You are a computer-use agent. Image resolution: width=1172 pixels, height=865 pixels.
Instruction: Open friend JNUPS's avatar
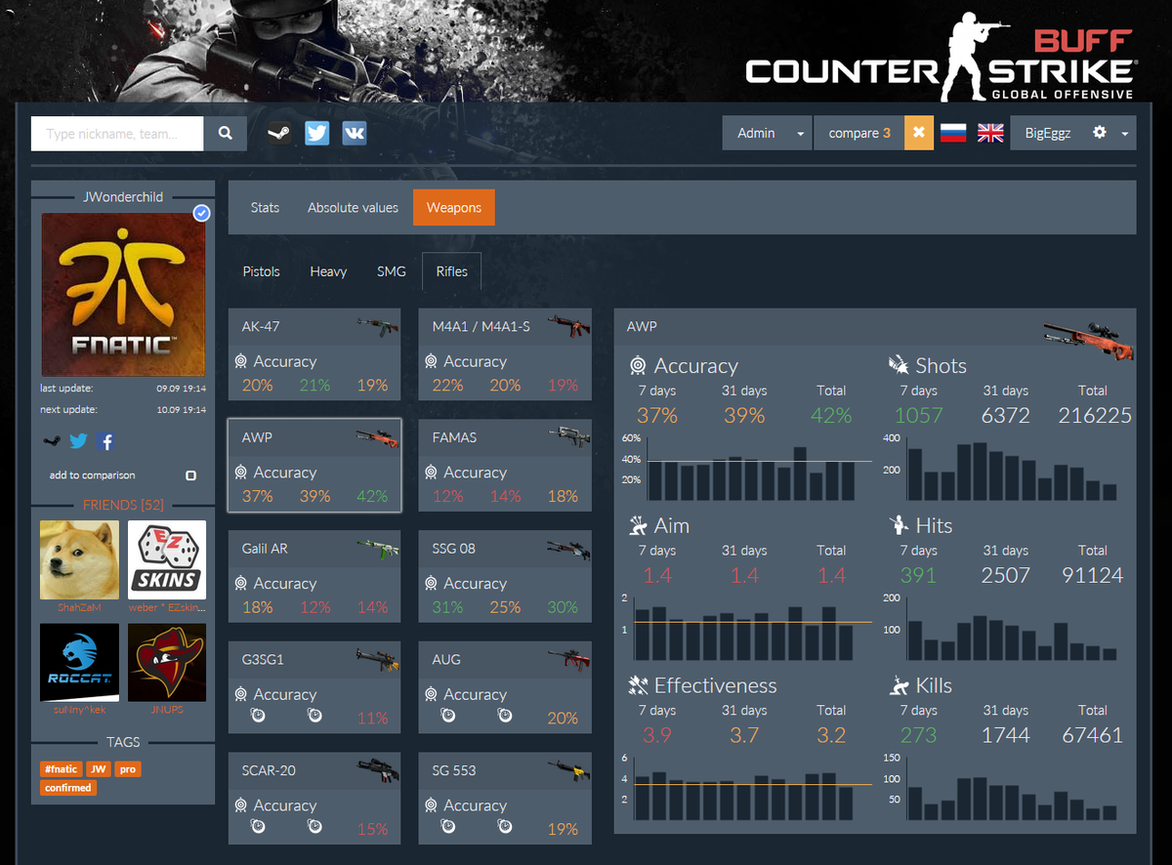(x=167, y=663)
